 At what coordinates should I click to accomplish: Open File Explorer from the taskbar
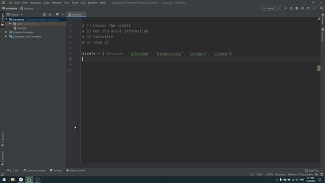(13, 179)
